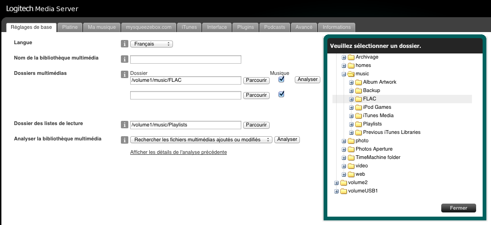This screenshot has width=491, height=225.
Task: Click the Backup folder icon
Action: (358, 91)
